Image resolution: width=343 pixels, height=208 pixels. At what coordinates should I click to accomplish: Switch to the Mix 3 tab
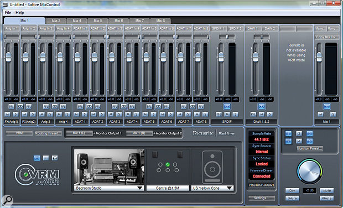point(56,21)
